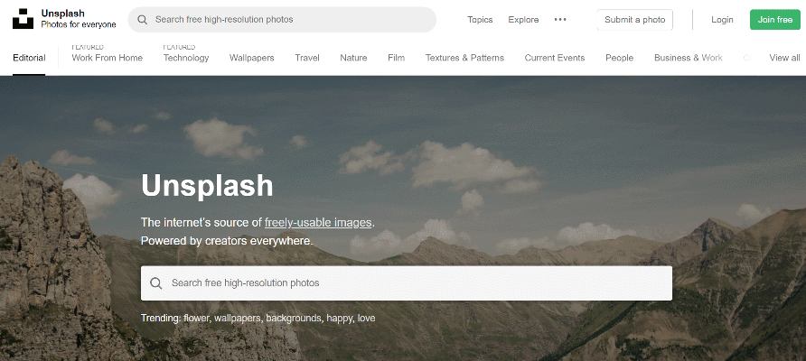Screen dimensions: 806x361
Task: Open the Travel topic
Action: click(307, 58)
